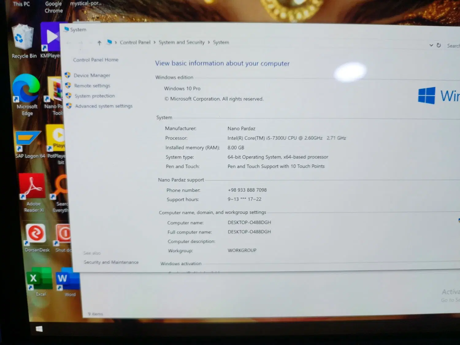Screen dimensions: 460x345
Task: Expand the breadcrumb chevron after System and Security
Action: tap(209, 42)
